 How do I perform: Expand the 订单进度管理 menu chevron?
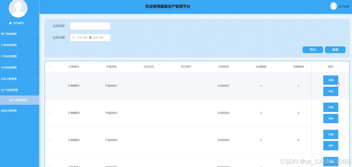pyautogui.click(x=34, y=56)
